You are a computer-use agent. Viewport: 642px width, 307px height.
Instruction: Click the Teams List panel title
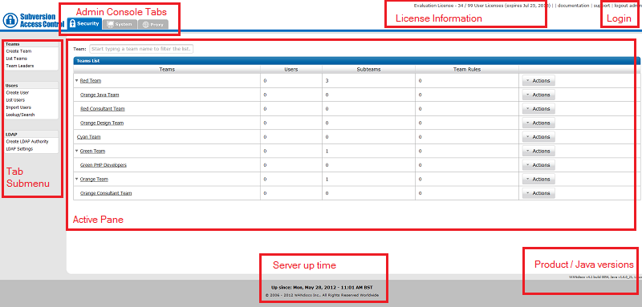pos(88,61)
